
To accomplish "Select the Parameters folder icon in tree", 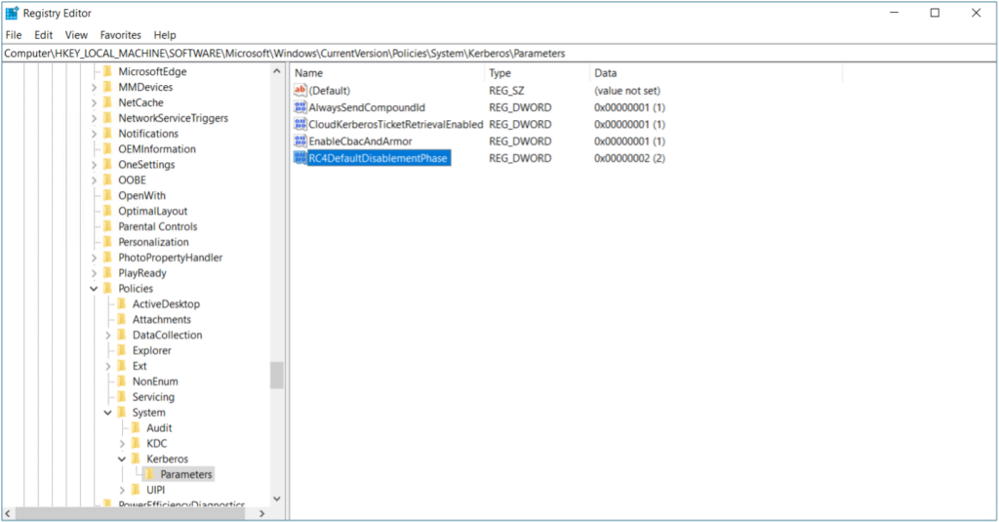I will pyautogui.click(x=150, y=474).
